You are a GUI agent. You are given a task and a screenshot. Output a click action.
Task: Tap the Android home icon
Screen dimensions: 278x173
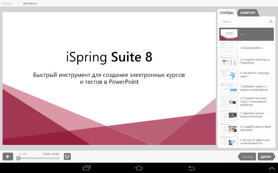139,168
